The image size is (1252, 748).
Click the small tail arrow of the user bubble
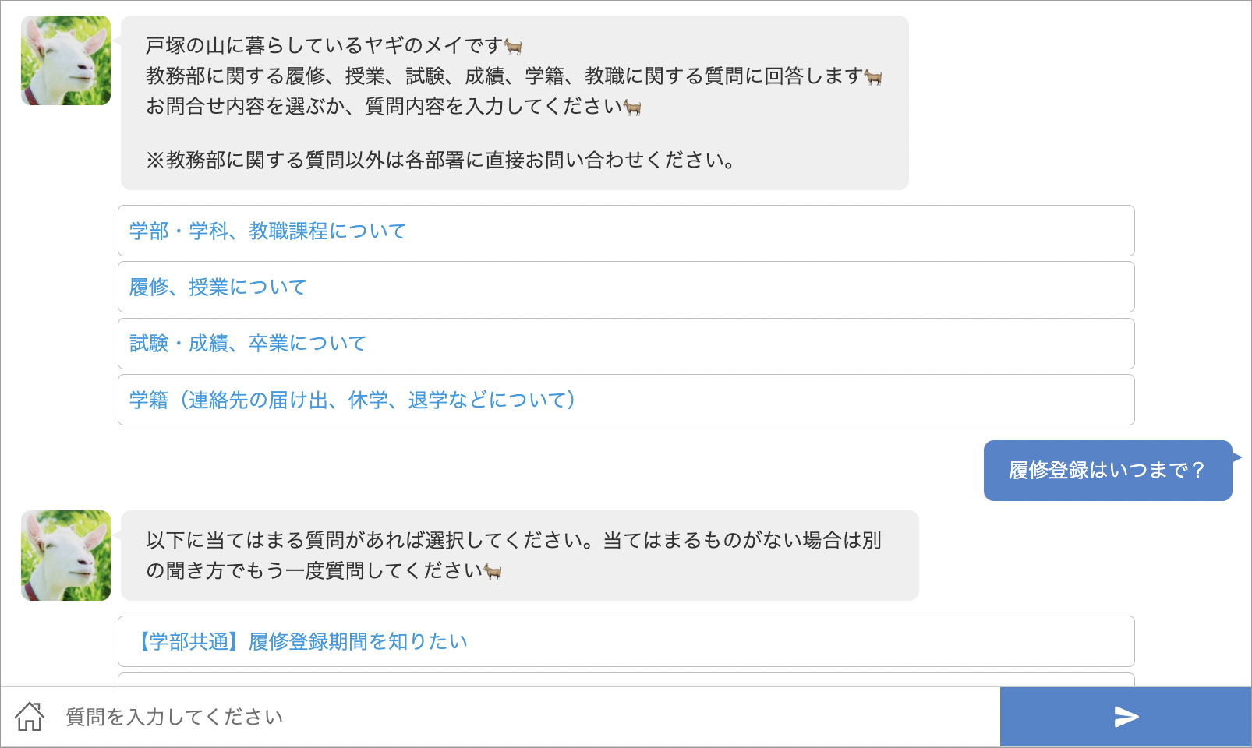point(1237,457)
